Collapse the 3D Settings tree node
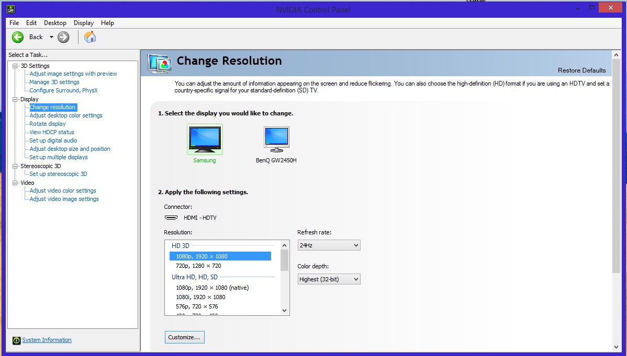Screen dimensions: 627x356 click(x=15, y=66)
